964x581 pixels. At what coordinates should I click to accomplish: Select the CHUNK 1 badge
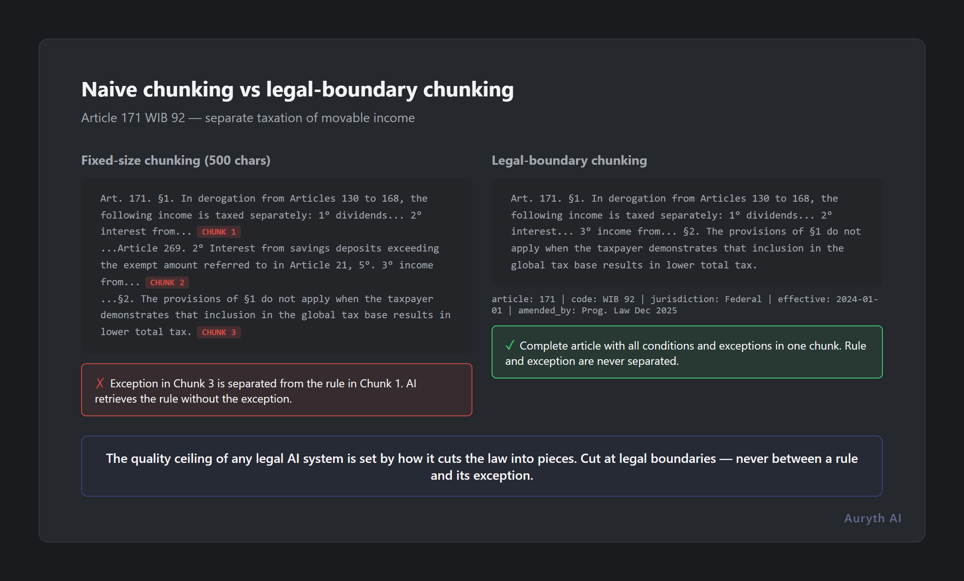(219, 232)
